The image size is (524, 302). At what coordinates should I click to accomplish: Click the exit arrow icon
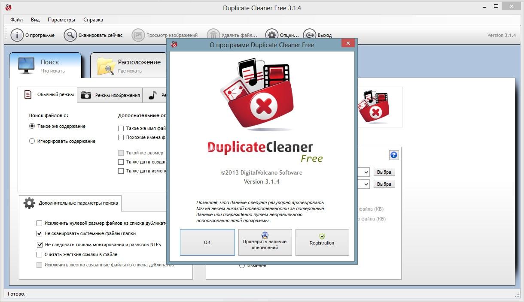tap(309, 35)
